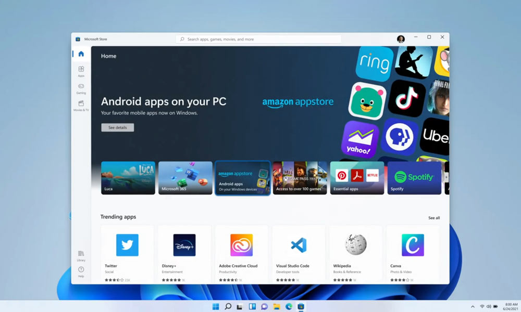This screenshot has height=312, width=521.
Task: Open Task View on the taskbar
Action: point(240,306)
